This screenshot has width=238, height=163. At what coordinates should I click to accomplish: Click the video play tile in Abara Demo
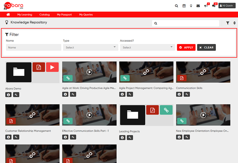52,67
